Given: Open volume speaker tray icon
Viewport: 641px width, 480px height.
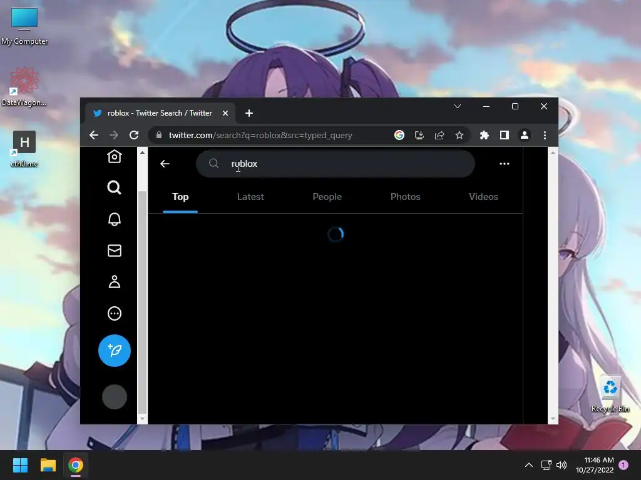Looking at the screenshot, I should coord(562,465).
